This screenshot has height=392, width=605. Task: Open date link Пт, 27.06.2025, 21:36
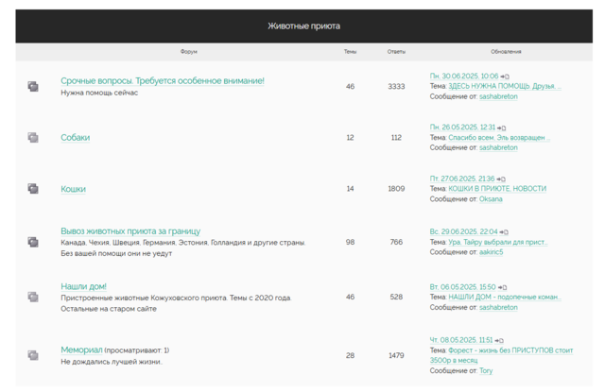tap(462, 179)
